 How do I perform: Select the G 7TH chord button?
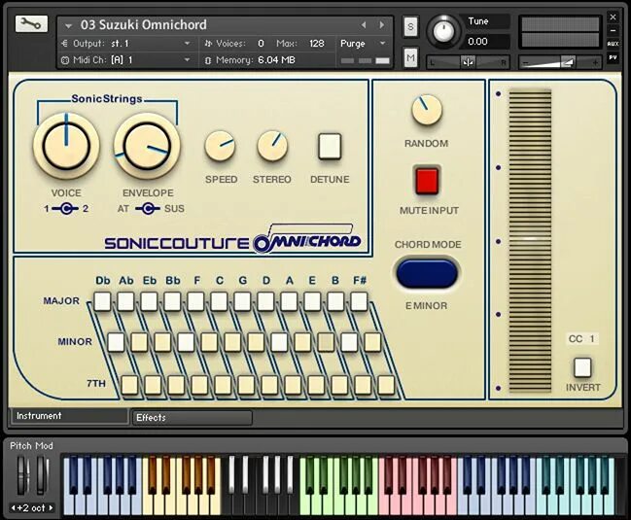coord(269,385)
